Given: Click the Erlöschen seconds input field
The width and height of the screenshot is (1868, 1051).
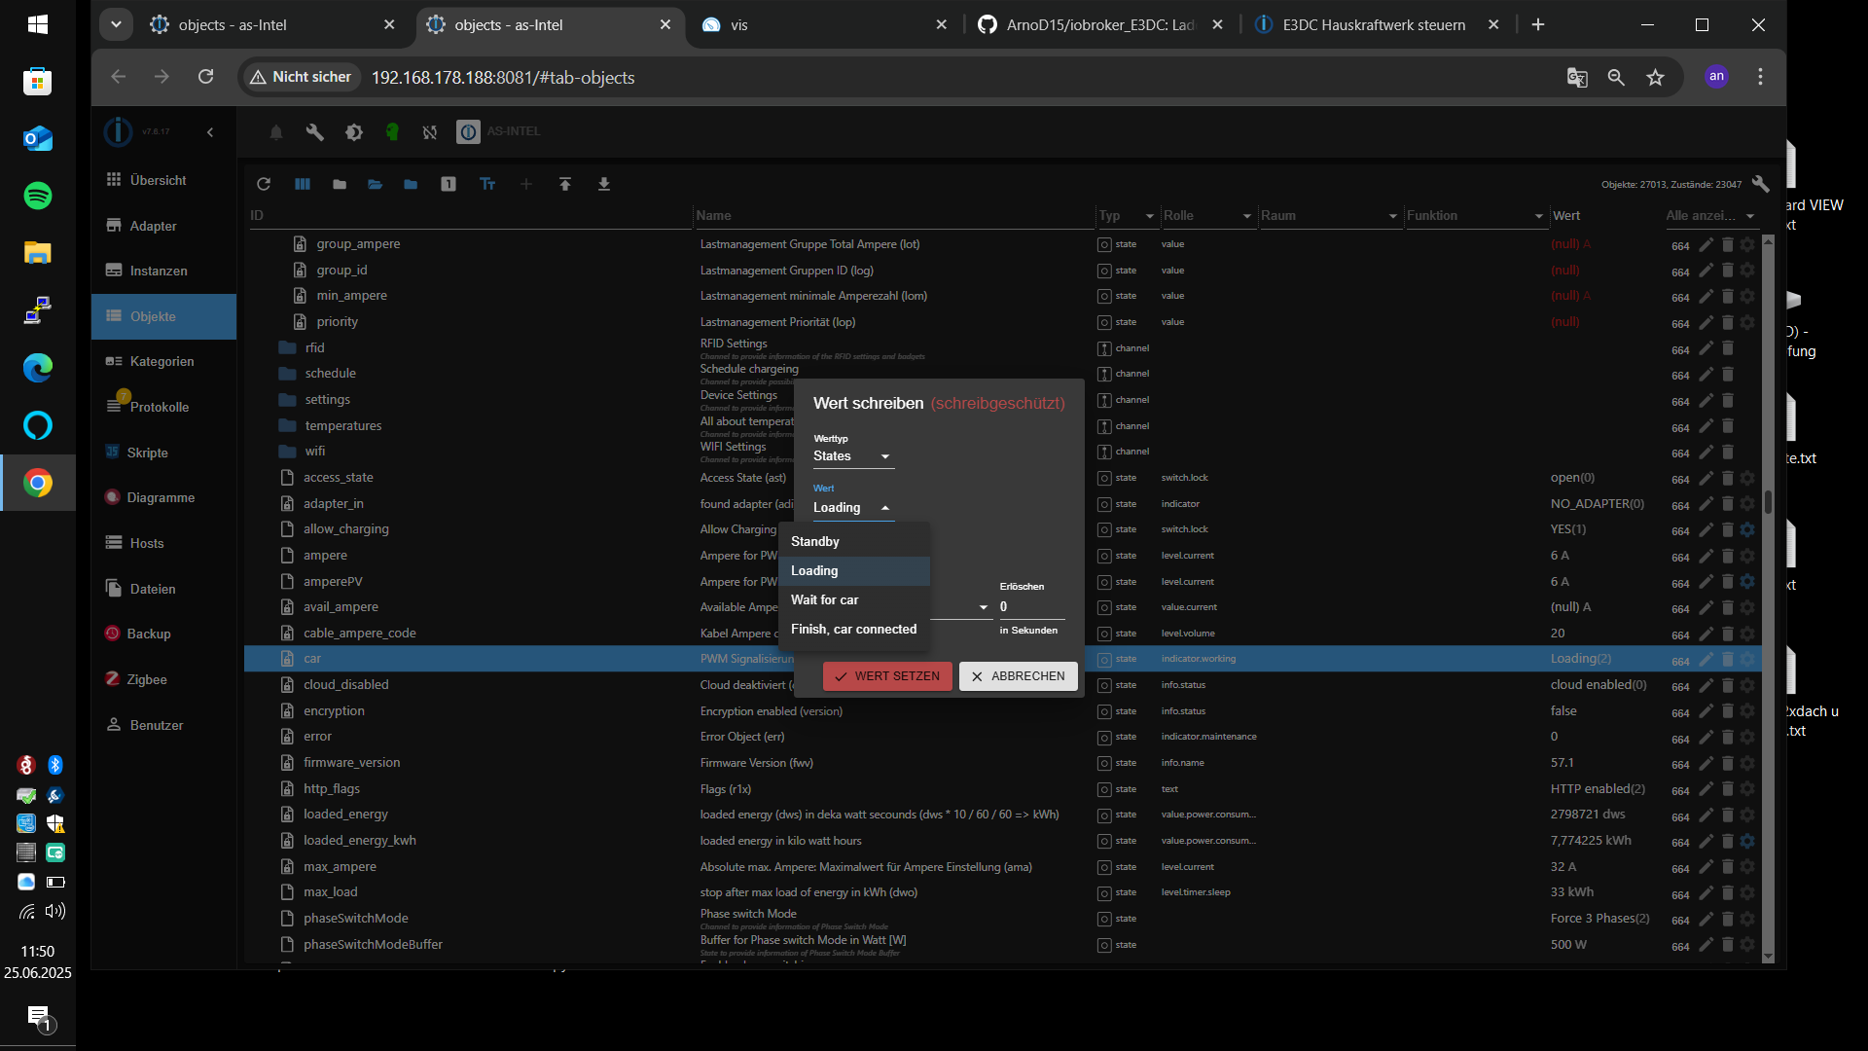Looking at the screenshot, I should tap(1031, 607).
